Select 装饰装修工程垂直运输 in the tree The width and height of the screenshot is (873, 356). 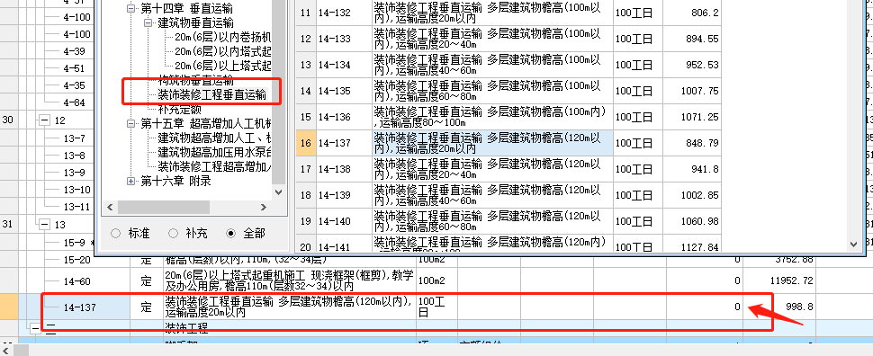coord(212,95)
